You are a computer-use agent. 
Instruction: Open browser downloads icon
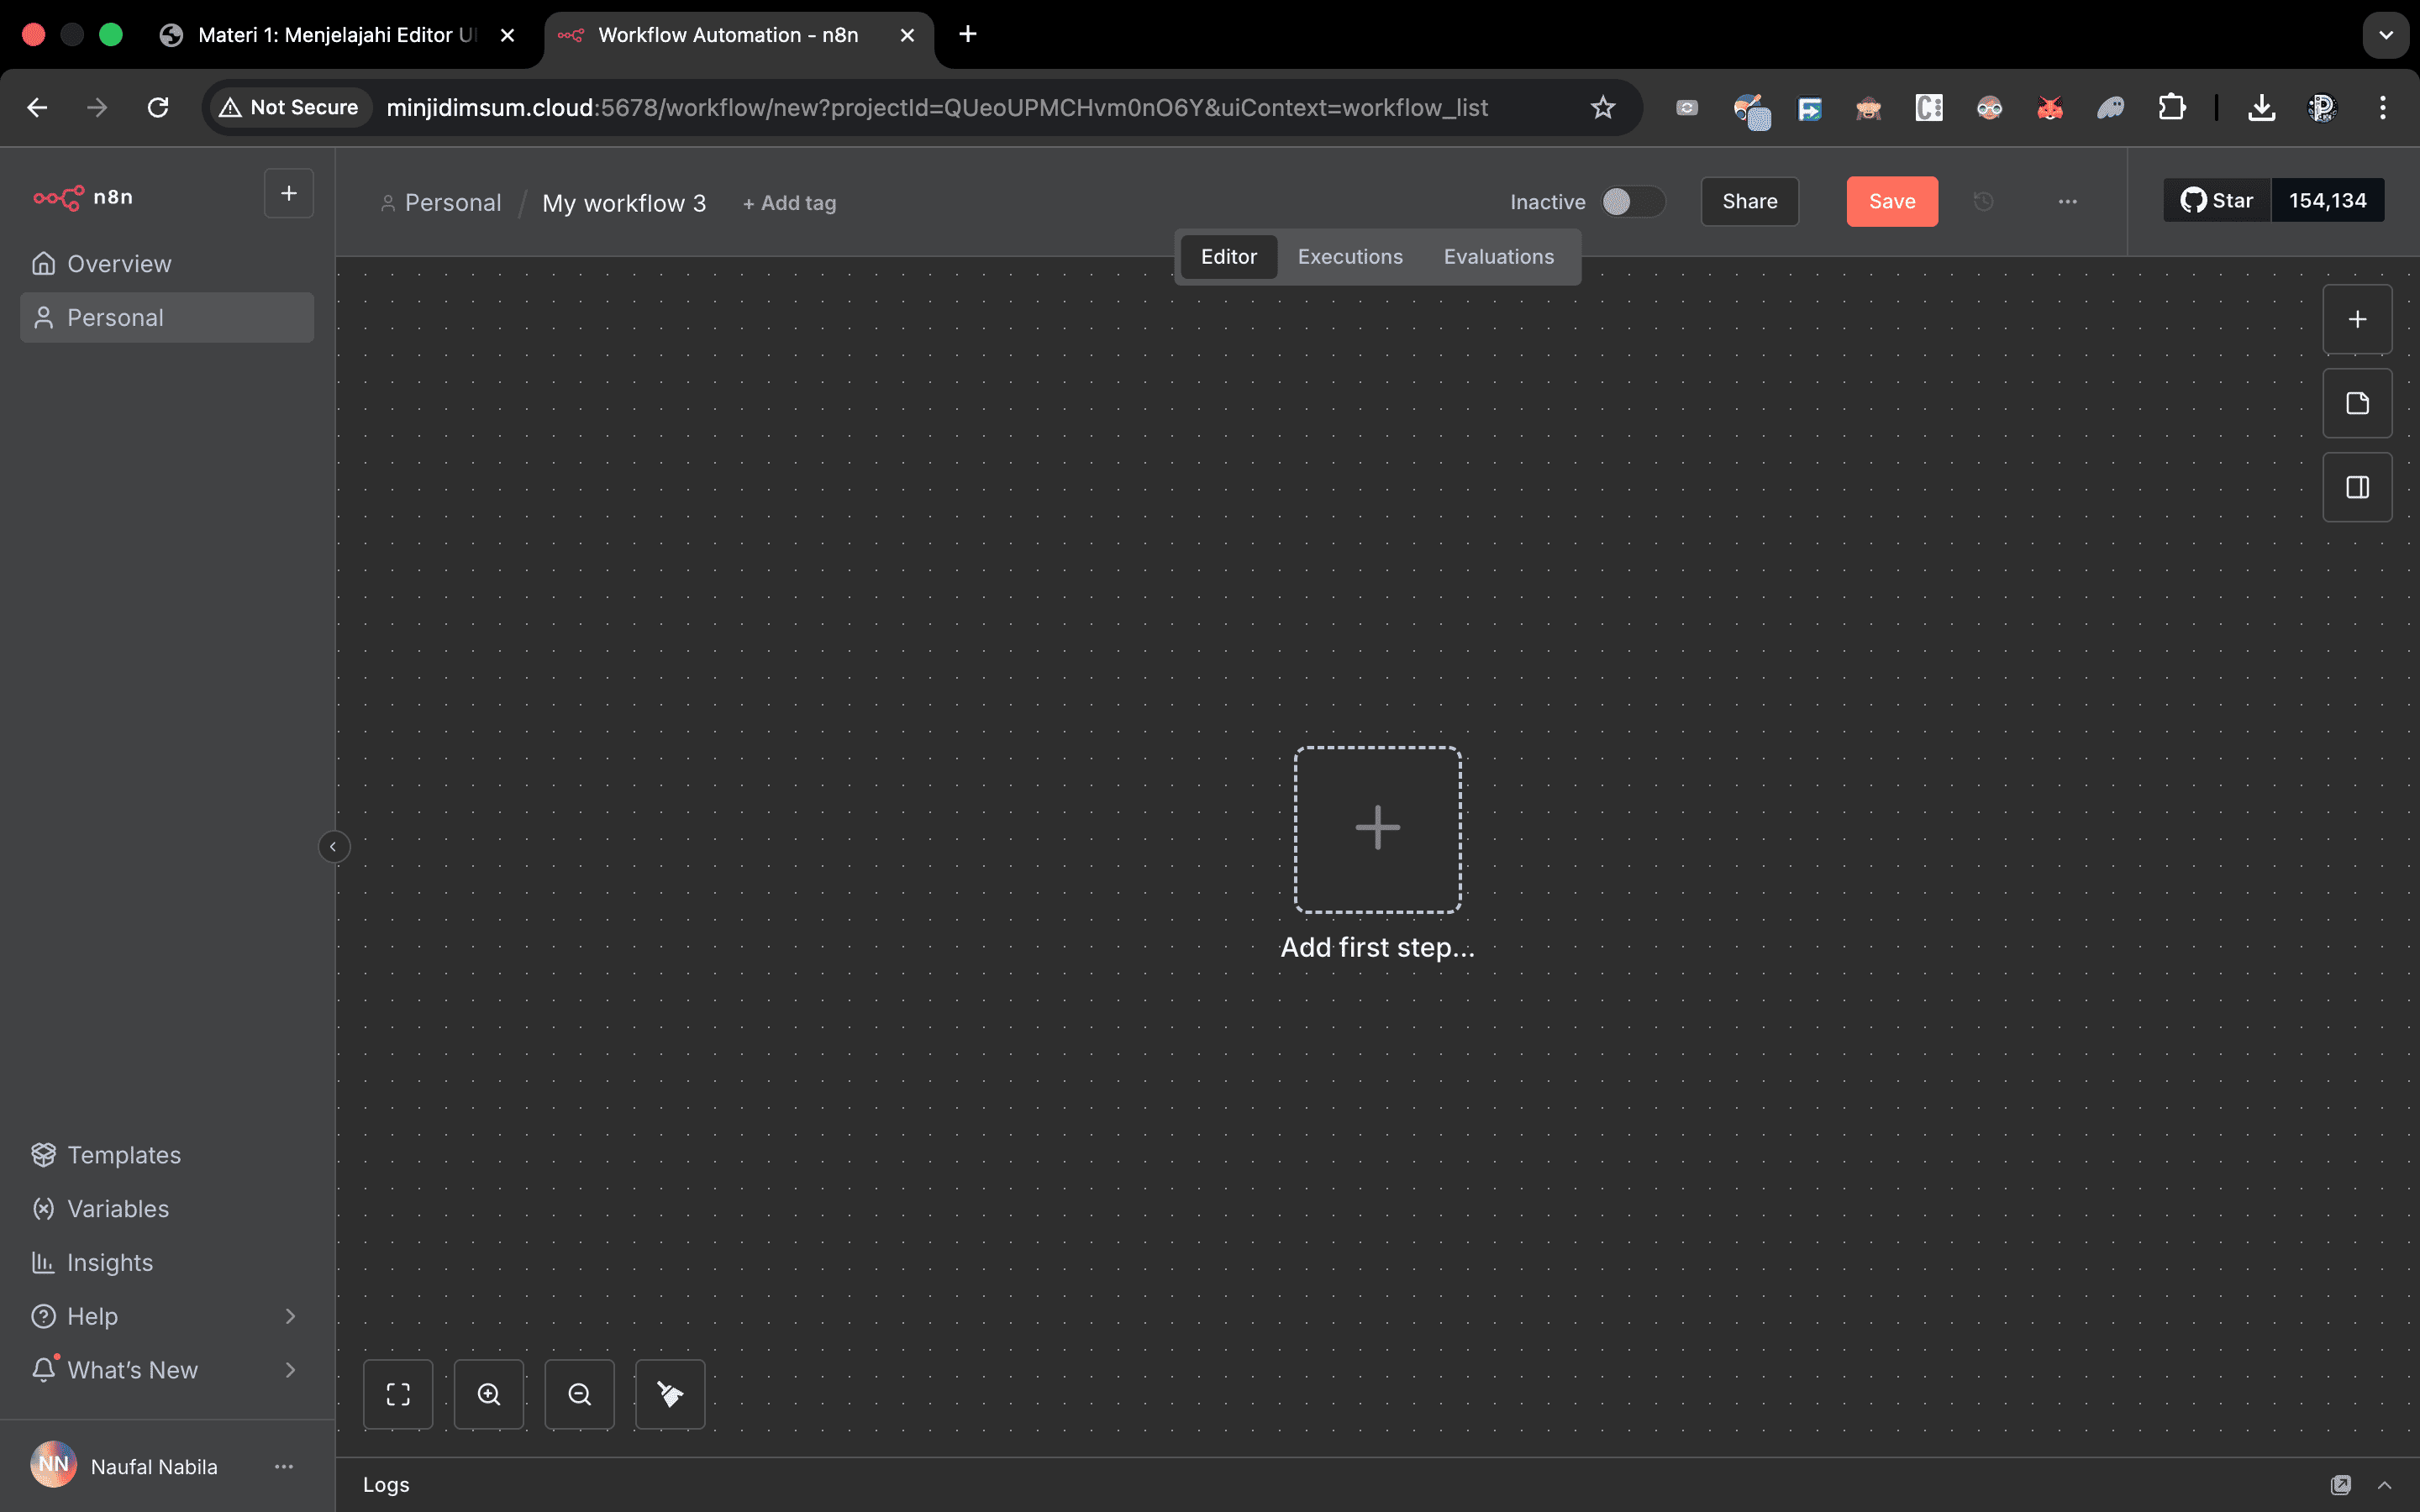coord(2262,107)
